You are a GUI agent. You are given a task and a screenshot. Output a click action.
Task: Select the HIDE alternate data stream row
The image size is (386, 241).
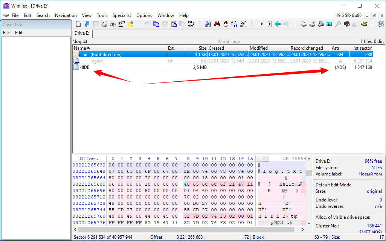click(223, 67)
